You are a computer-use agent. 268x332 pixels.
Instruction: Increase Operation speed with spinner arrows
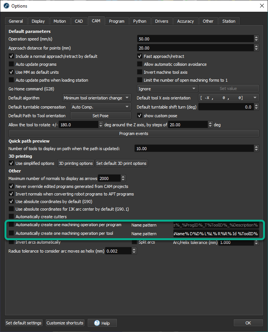click(x=256, y=37)
